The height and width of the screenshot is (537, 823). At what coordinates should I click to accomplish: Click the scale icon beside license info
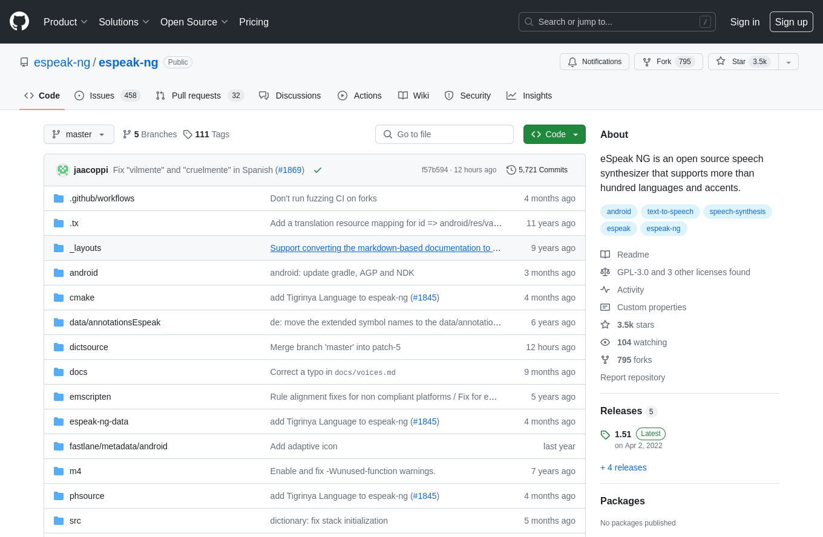(x=605, y=272)
